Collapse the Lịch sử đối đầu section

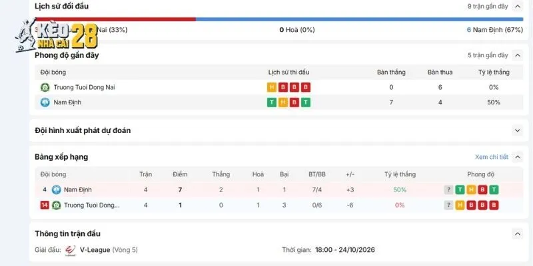point(518,6)
